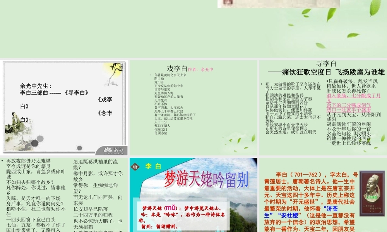Open the slide beginning 再放夜郎毋乃太难堪
Screen dimensions: 387x232
64,195
